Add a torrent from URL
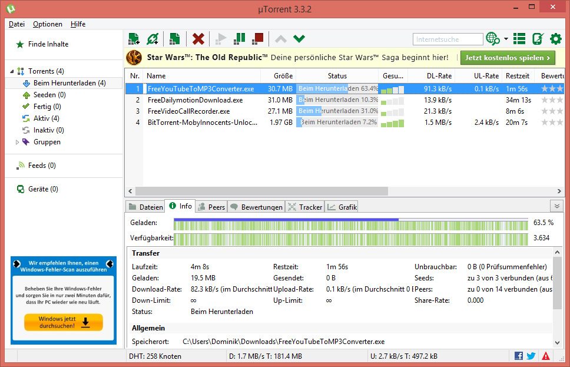This screenshot has width=570, height=367. pyautogui.click(x=153, y=38)
